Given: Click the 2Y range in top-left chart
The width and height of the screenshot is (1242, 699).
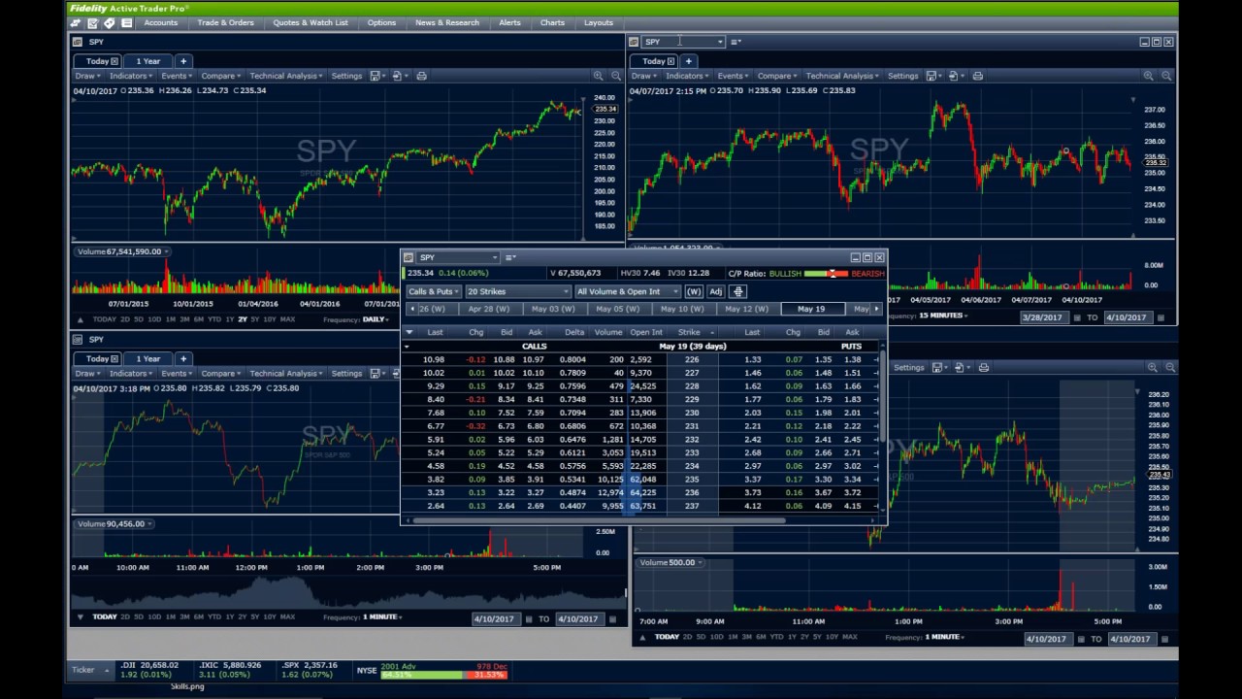Looking at the screenshot, I should [x=242, y=319].
